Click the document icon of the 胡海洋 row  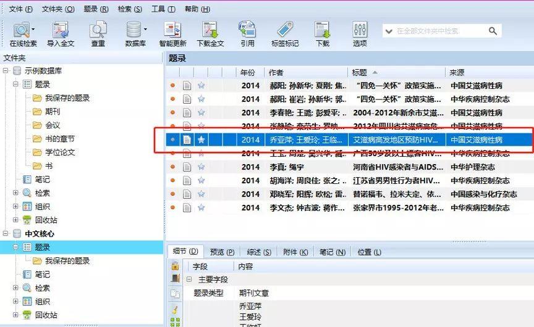[187, 181]
